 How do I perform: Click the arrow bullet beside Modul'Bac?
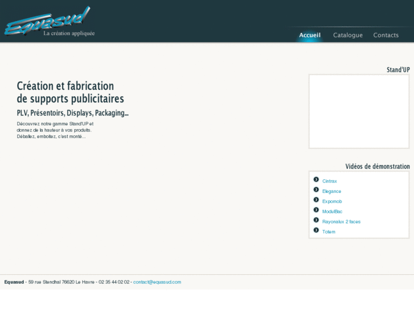tap(316, 210)
